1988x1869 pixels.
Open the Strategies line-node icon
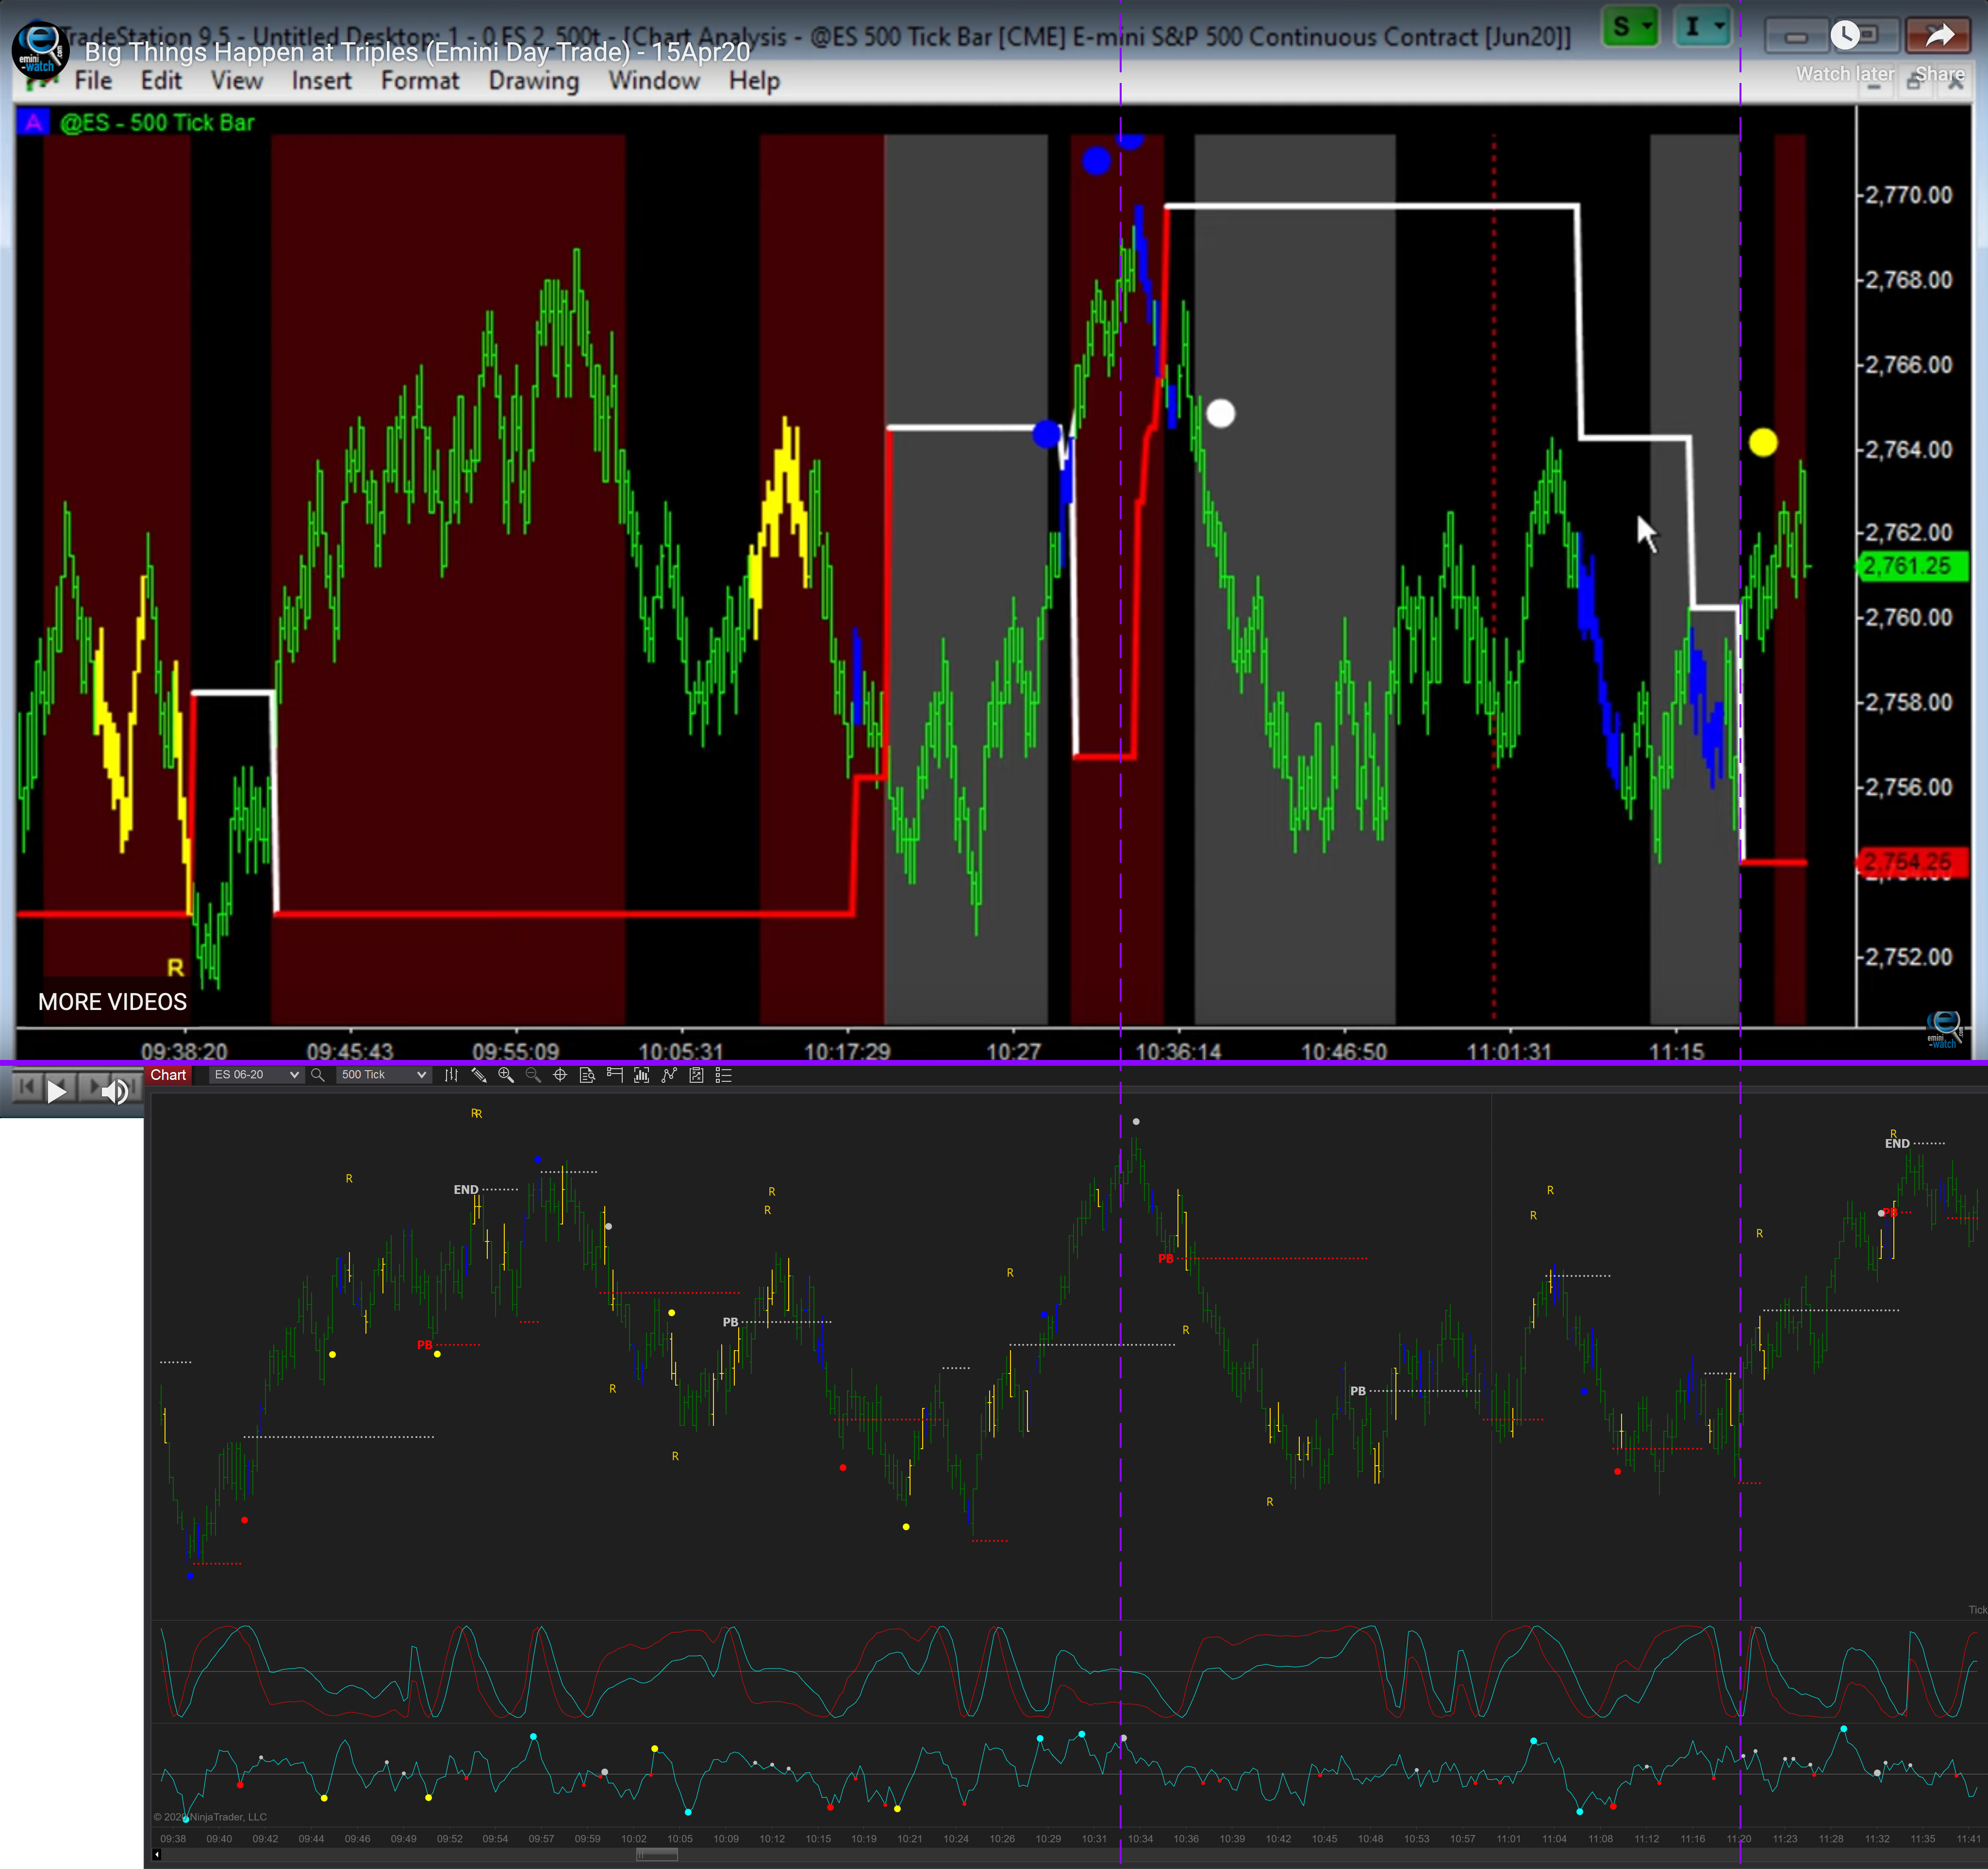click(669, 1075)
